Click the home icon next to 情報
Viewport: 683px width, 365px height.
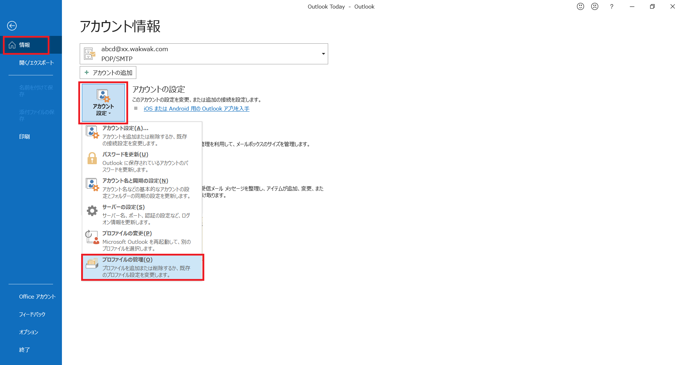click(12, 45)
